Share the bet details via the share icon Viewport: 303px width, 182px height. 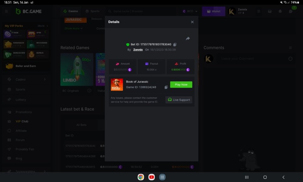coord(188,39)
